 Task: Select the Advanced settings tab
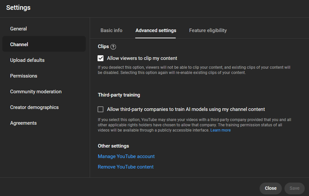coord(156,30)
